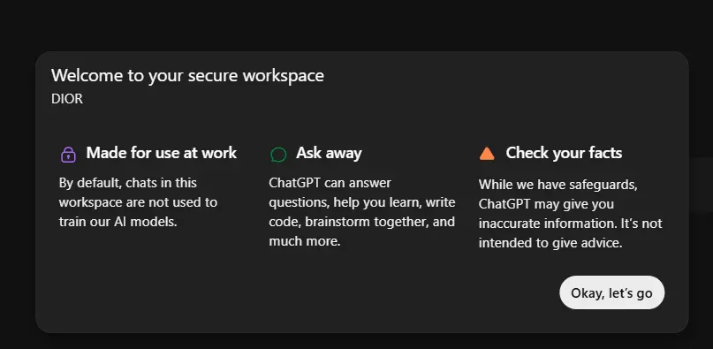713x349 pixels.
Task: Click "While we have safeguards" text line
Action: click(558, 185)
